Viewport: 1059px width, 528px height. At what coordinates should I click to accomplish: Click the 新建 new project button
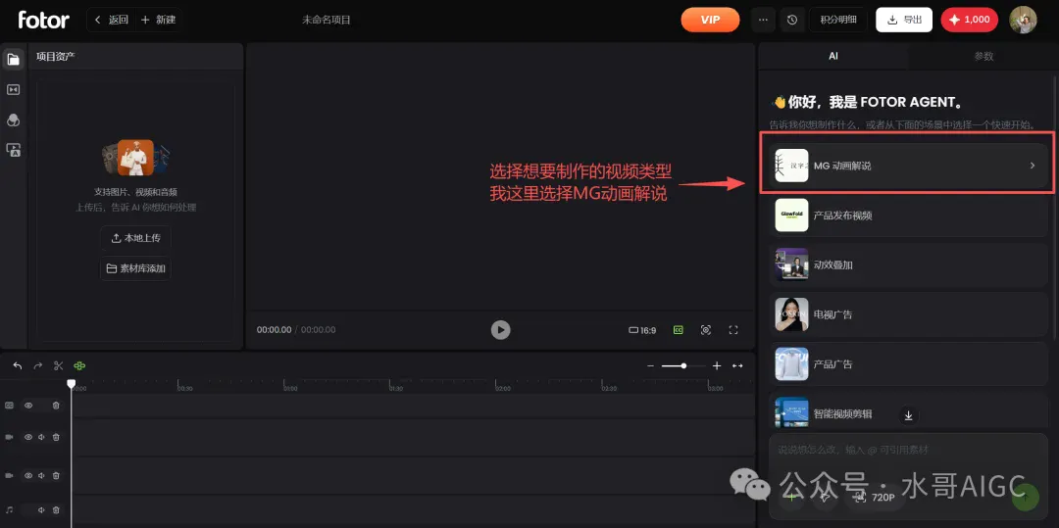[158, 20]
